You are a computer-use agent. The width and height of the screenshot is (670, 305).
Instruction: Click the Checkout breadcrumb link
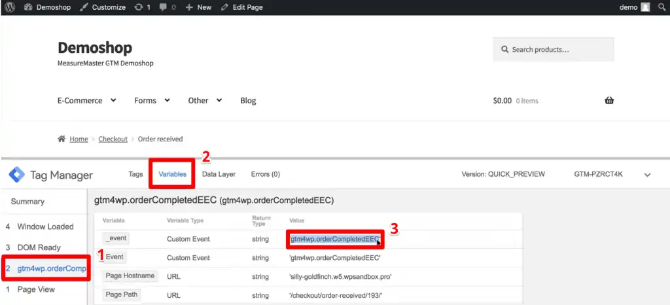pos(113,139)
